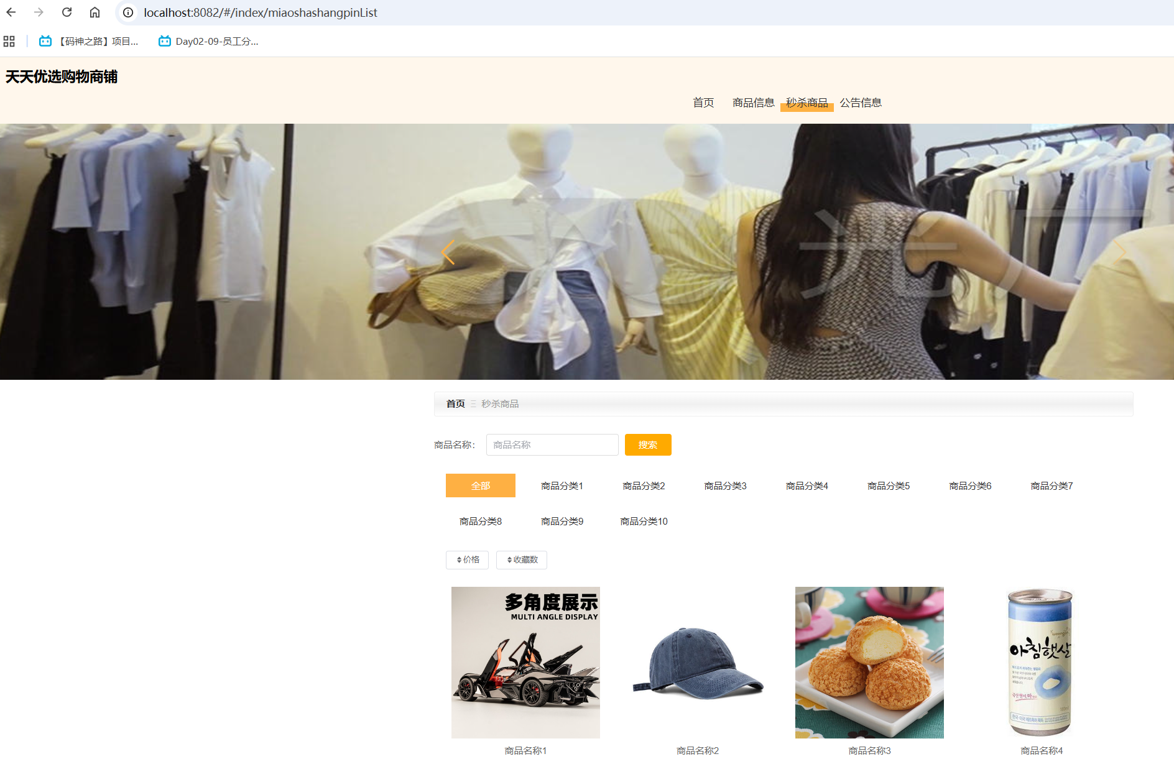Image resolution: width=1174 pixels, height=759 pixels.
Task: Select the 全部 category filter
Action: pyautogui.click(x=480, y=485)
